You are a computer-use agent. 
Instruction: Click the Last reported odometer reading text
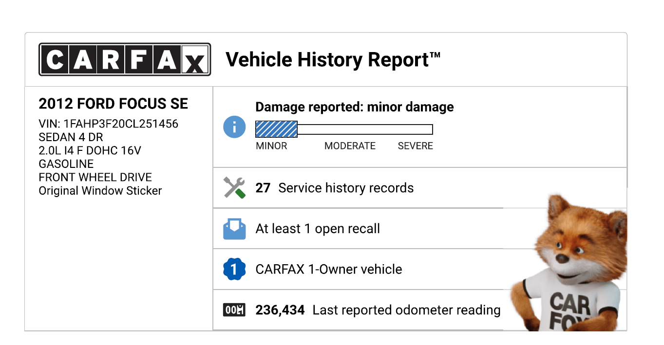tap(406, 310)
